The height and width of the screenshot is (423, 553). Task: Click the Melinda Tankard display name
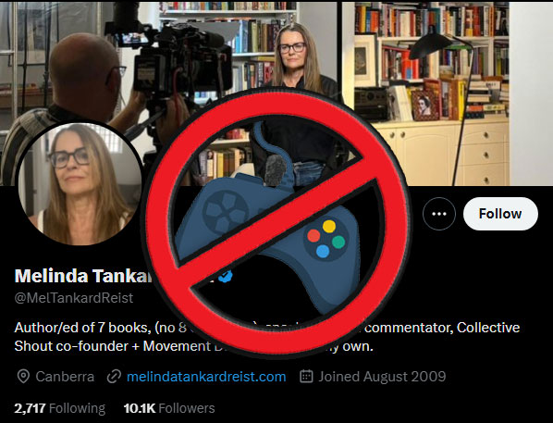(83, 276)
